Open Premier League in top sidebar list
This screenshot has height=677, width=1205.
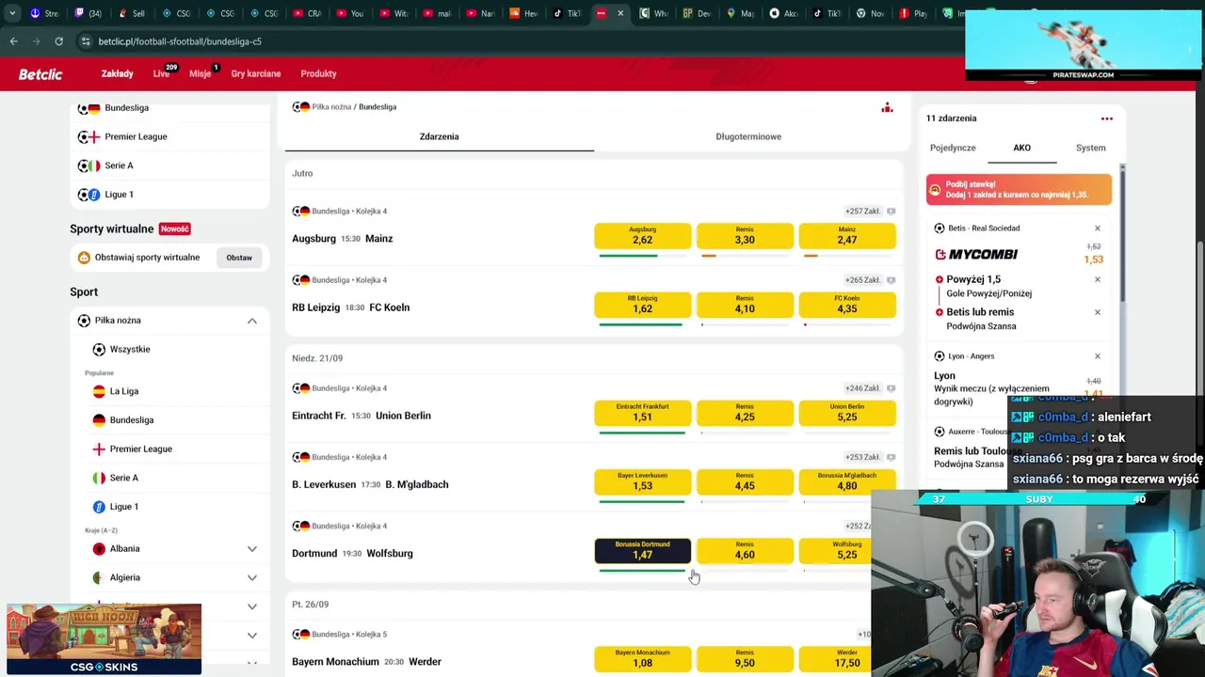136,136
